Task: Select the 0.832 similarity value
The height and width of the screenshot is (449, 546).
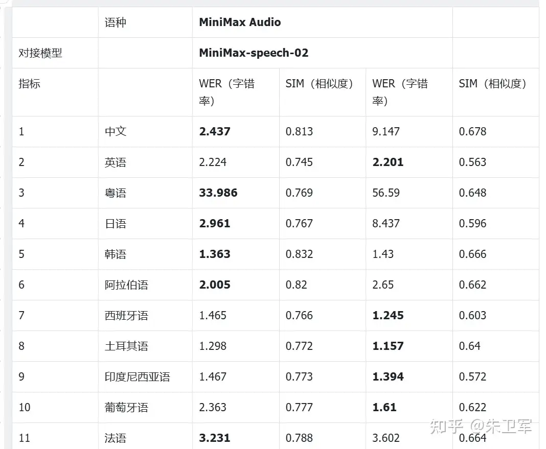Action: click(299, 254)
